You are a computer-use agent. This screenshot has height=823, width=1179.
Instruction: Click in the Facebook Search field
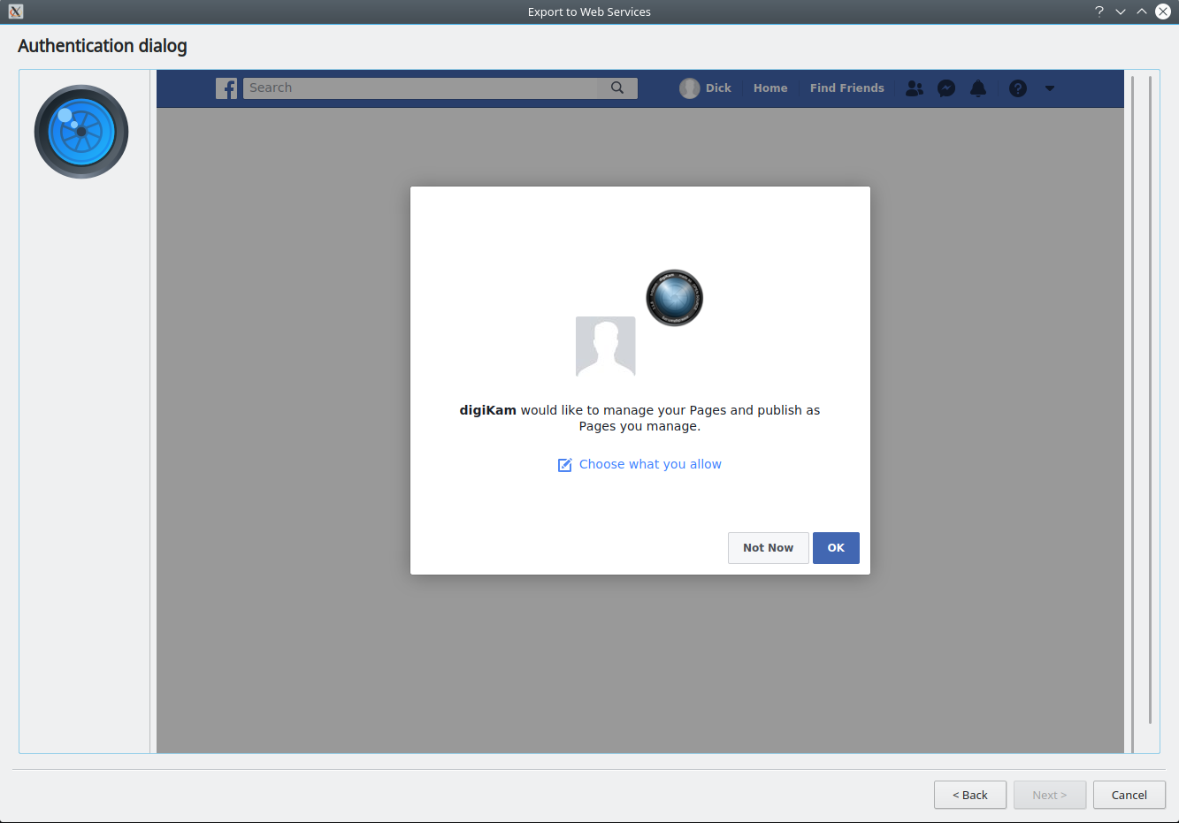(x=420, y=88)
